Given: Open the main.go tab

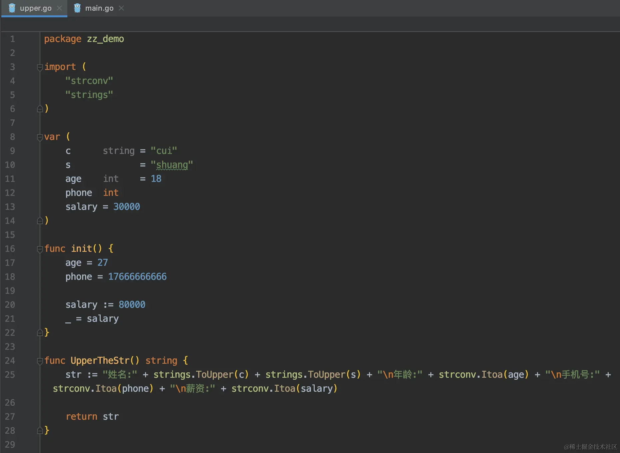Looking at the screenshot, I should (99, 8).
